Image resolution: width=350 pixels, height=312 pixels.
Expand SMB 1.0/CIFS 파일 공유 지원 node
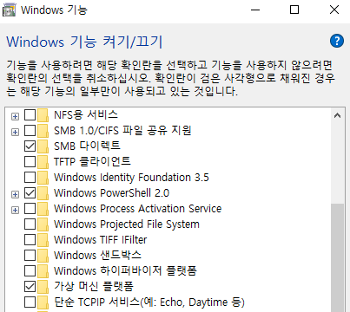click(15, 132)
